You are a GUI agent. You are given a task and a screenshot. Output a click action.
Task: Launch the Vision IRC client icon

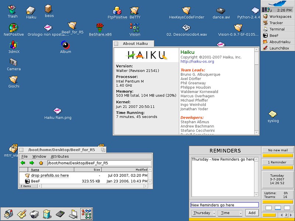tap(135, 27)
